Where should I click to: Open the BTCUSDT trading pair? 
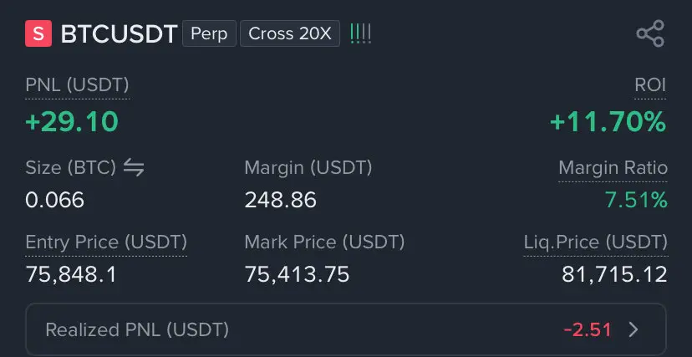119,34
